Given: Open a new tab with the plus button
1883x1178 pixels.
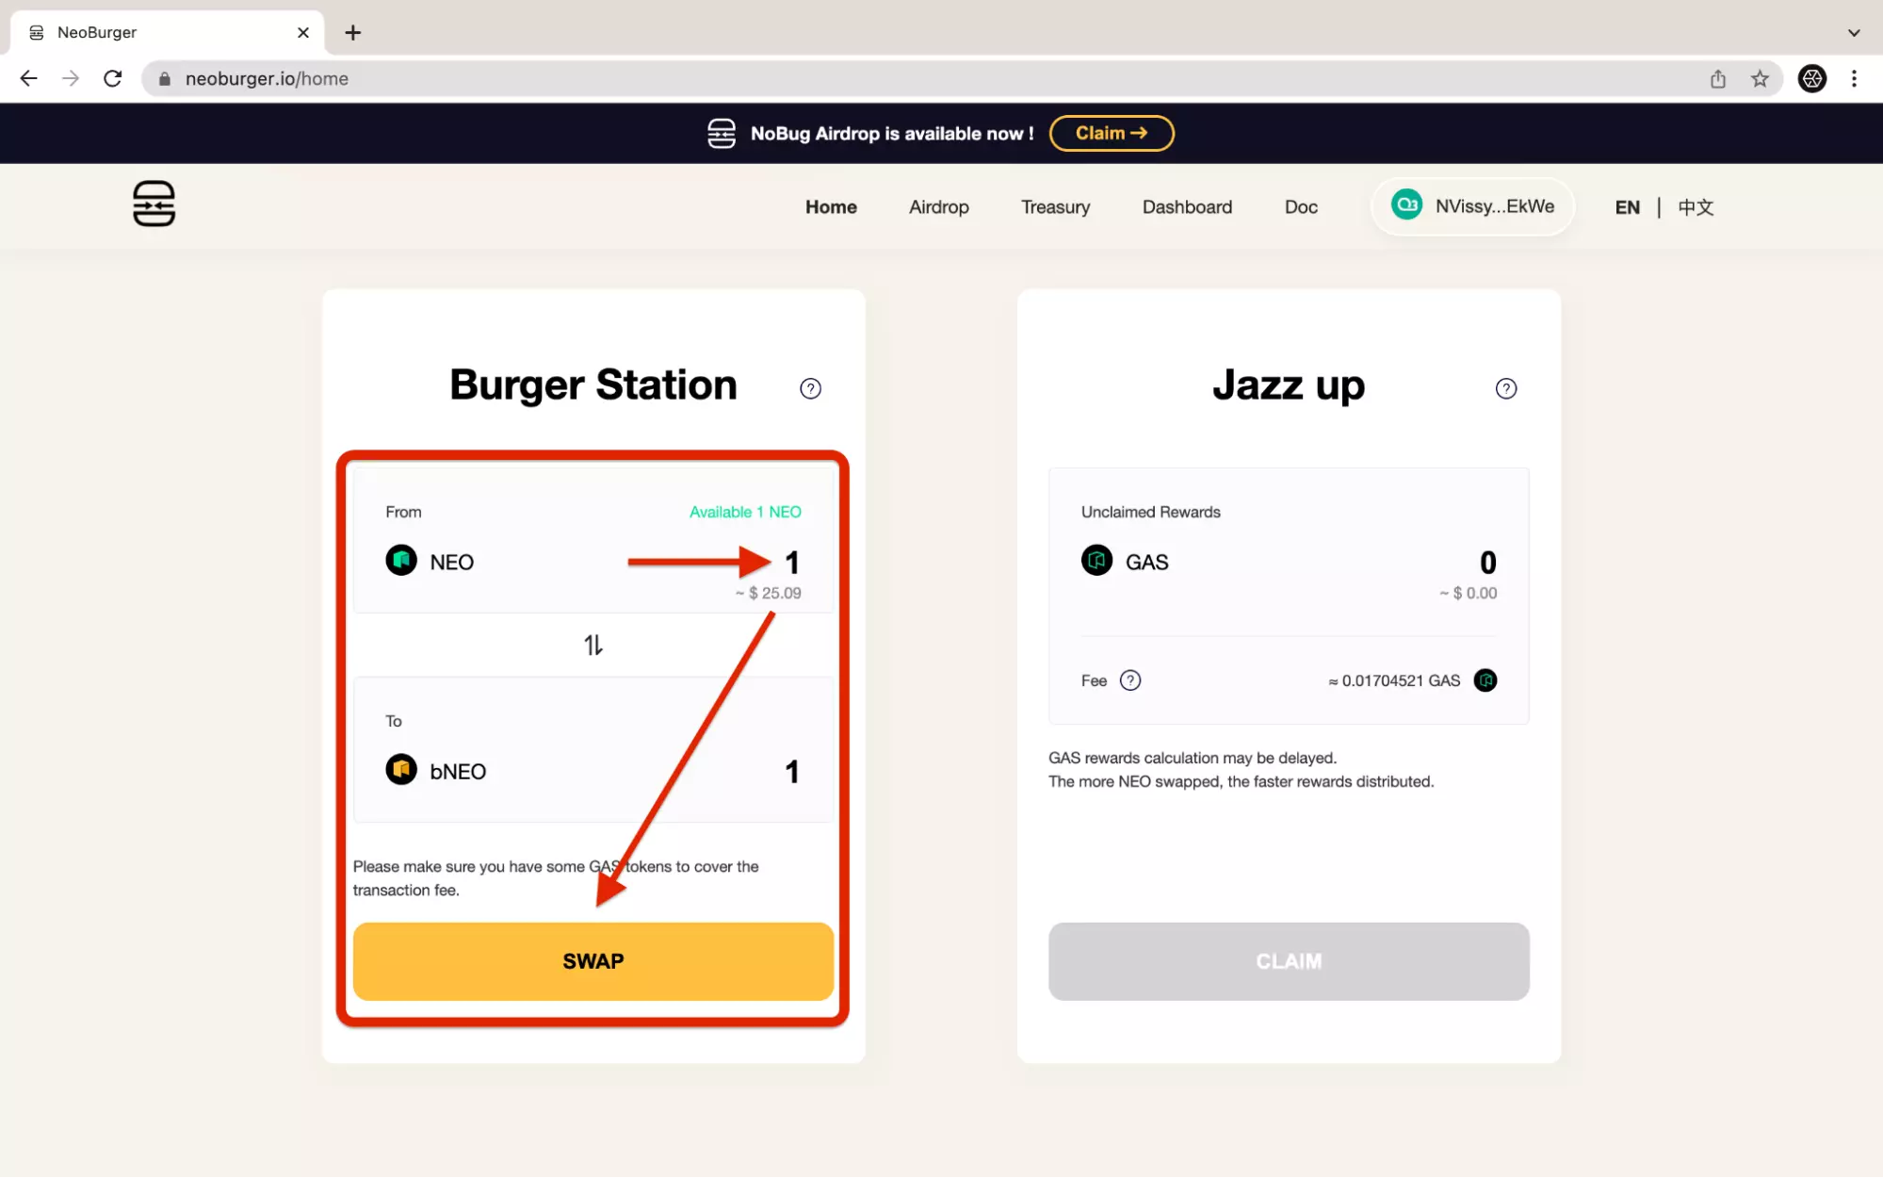Looking at the screenshot, I should click(353, 33).
